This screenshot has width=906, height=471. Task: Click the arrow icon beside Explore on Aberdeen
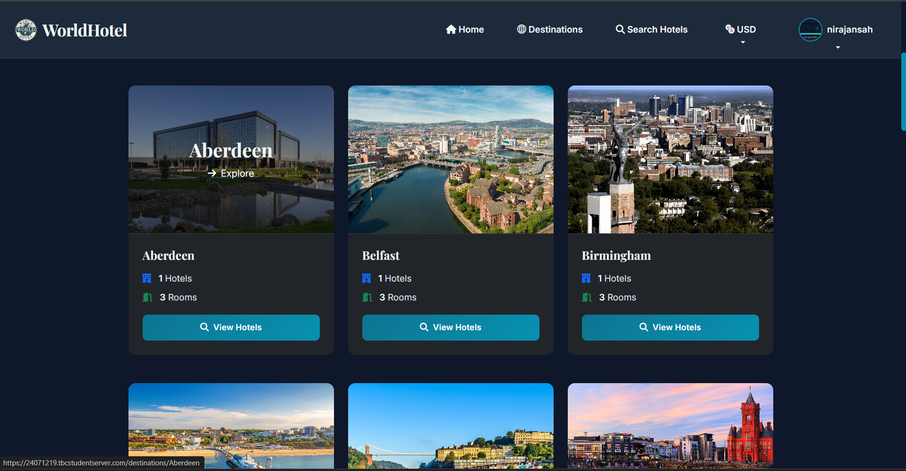(212, 173)
